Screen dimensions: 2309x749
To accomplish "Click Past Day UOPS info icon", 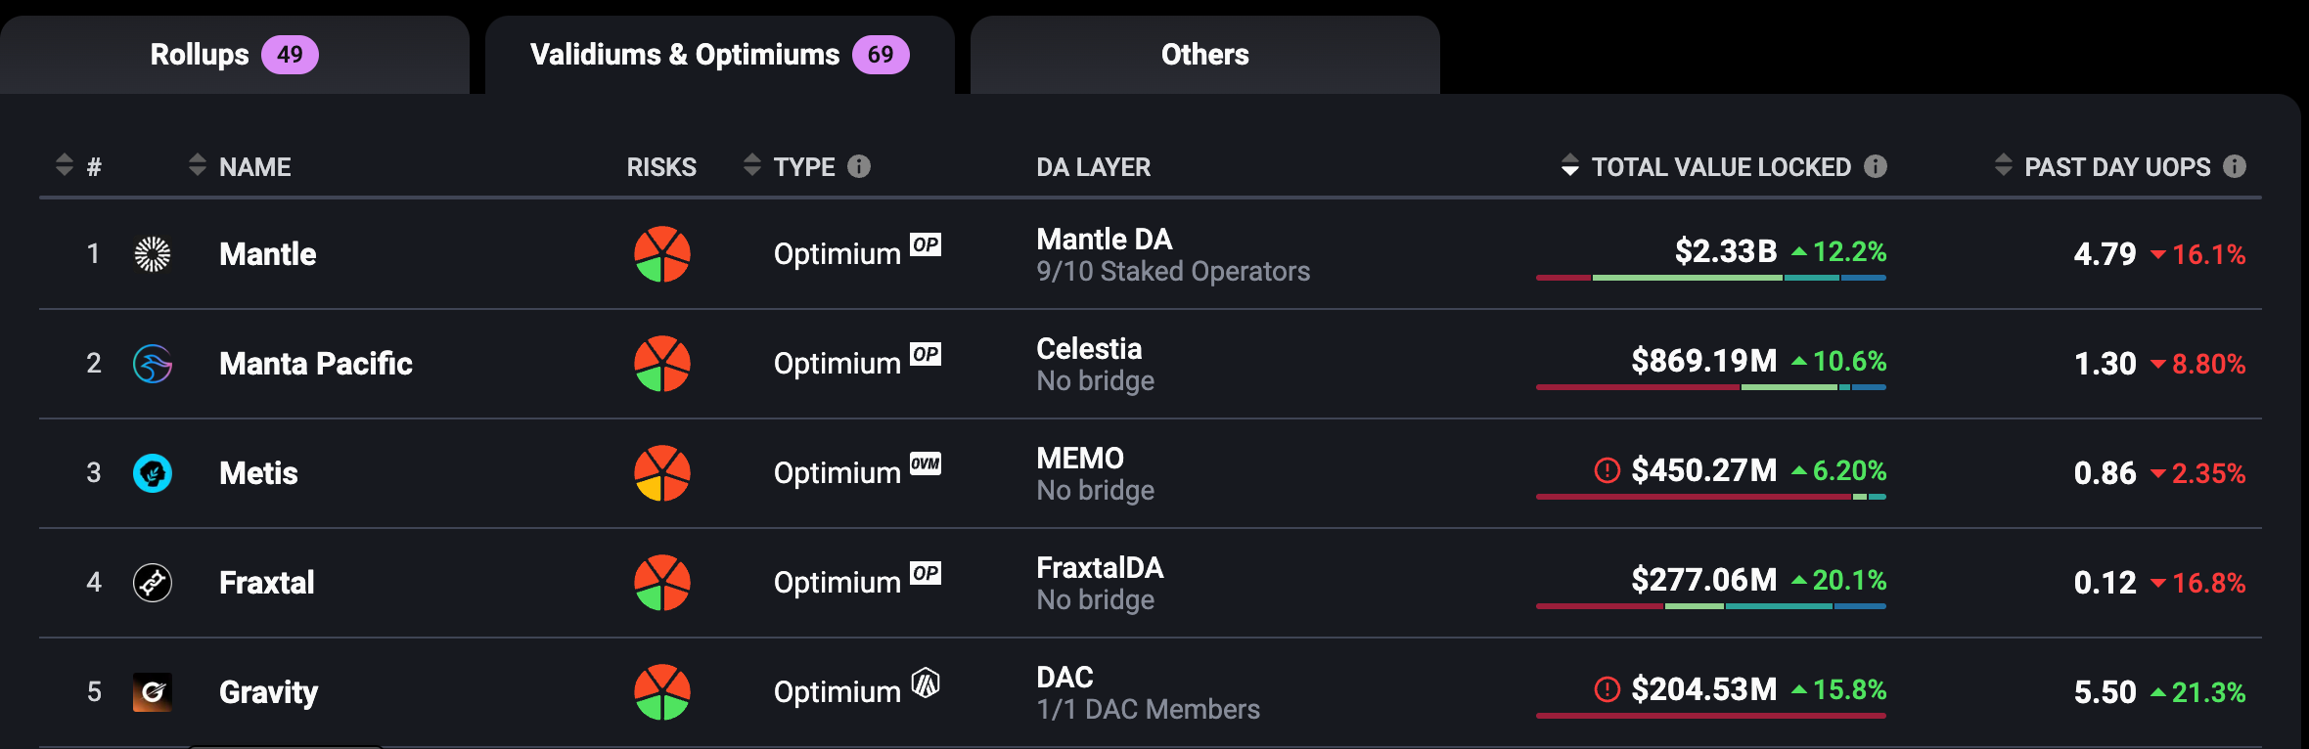I will [2235, 166].
